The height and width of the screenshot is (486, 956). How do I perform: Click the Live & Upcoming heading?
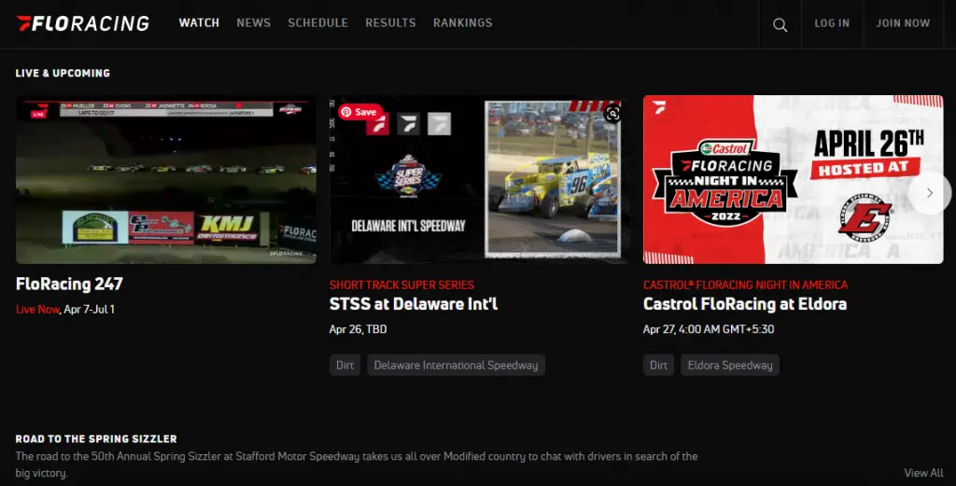point(63,73)
